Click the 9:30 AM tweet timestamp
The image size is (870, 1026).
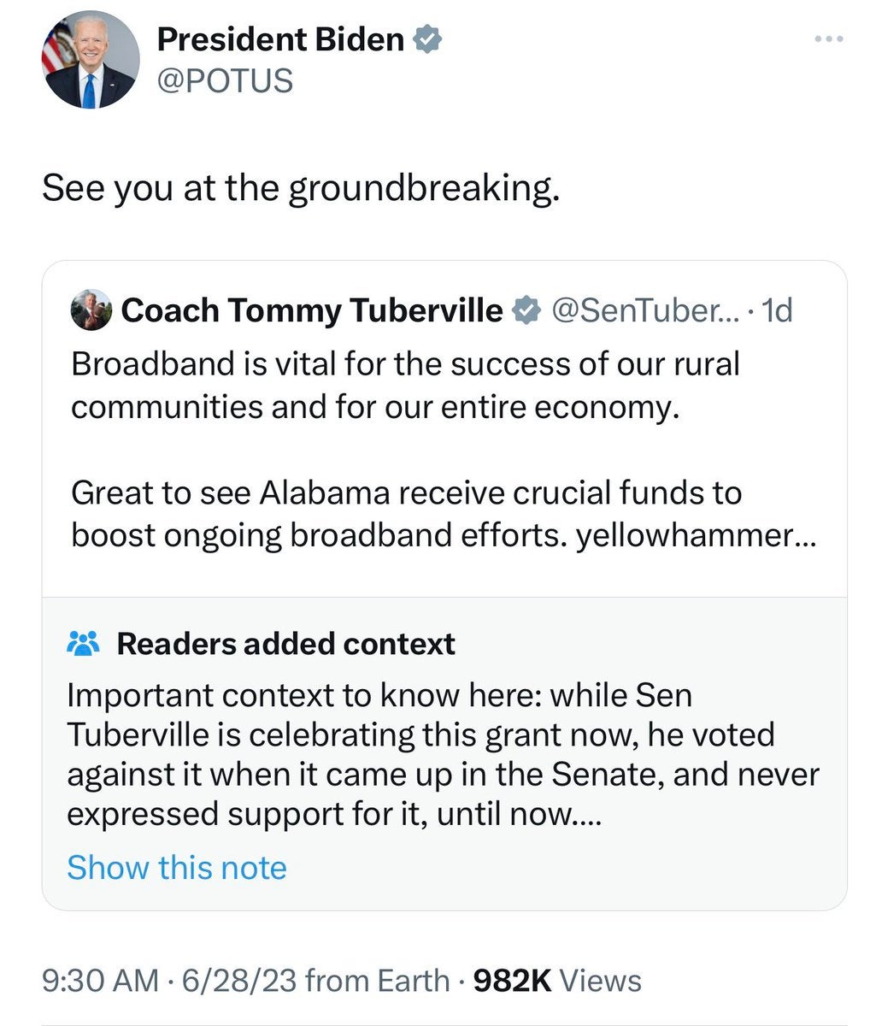pos(100,981)
